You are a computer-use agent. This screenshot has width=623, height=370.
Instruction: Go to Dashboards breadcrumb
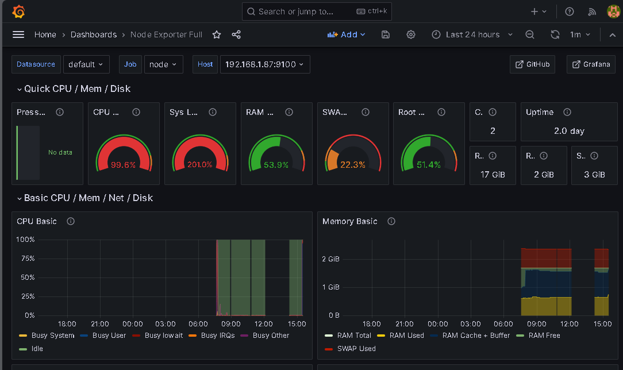point(94,34)
